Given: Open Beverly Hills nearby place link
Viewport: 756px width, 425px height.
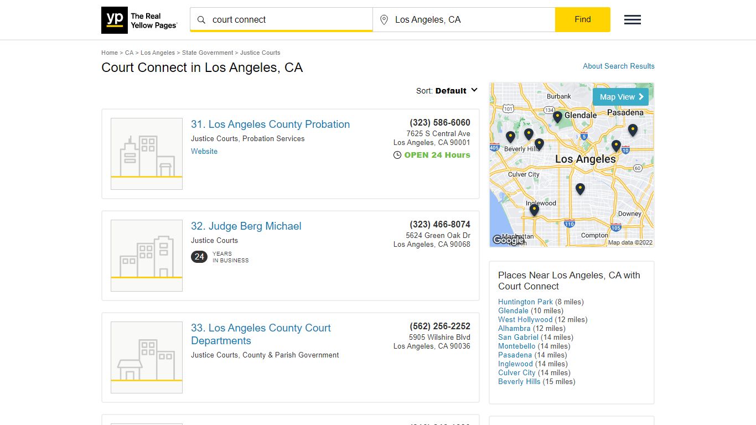Looking at the screenshot, I should coord(519,381).
